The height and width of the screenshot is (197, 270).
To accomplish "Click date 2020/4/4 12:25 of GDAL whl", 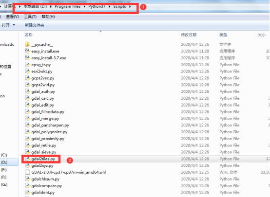I will coord(195,172).
